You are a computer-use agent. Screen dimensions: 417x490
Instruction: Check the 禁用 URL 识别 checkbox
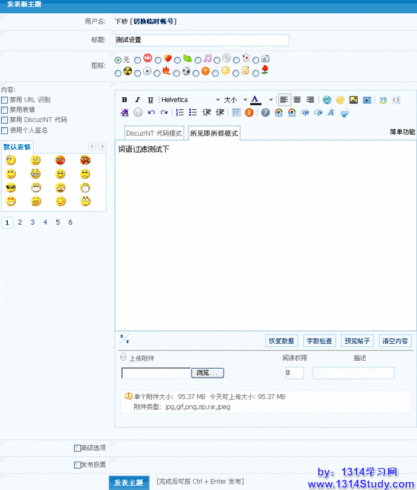click(x=5, y=100)
